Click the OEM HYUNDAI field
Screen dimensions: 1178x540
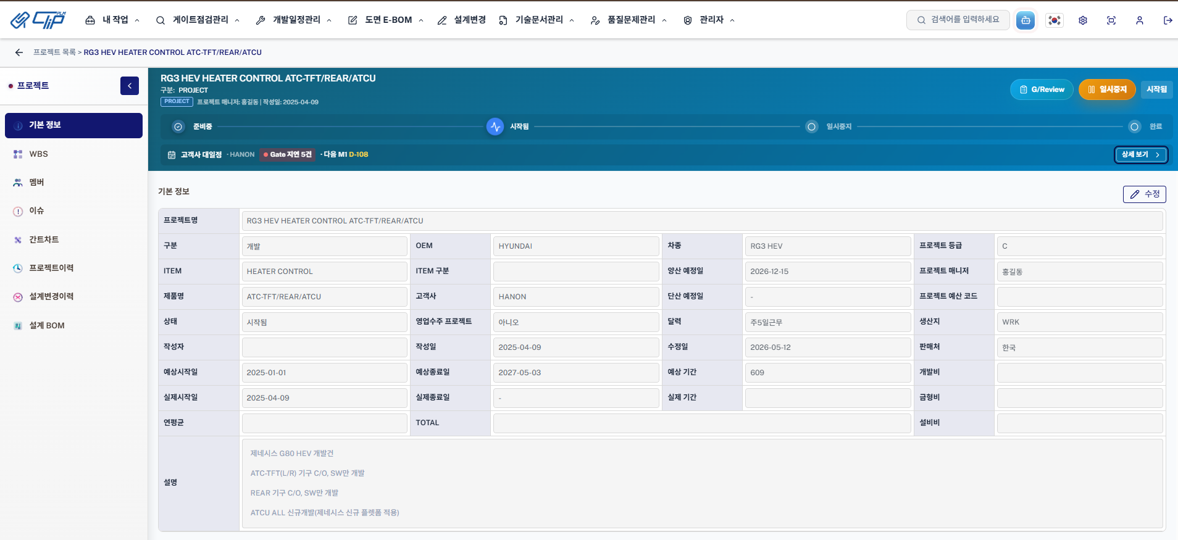576,246
